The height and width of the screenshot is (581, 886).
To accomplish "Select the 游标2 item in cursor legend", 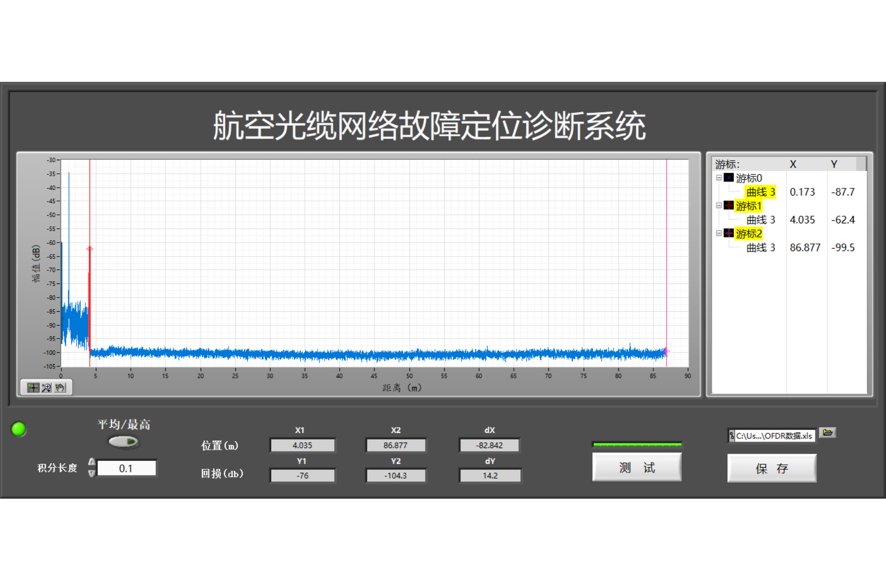I will click(x=749, y=234).
